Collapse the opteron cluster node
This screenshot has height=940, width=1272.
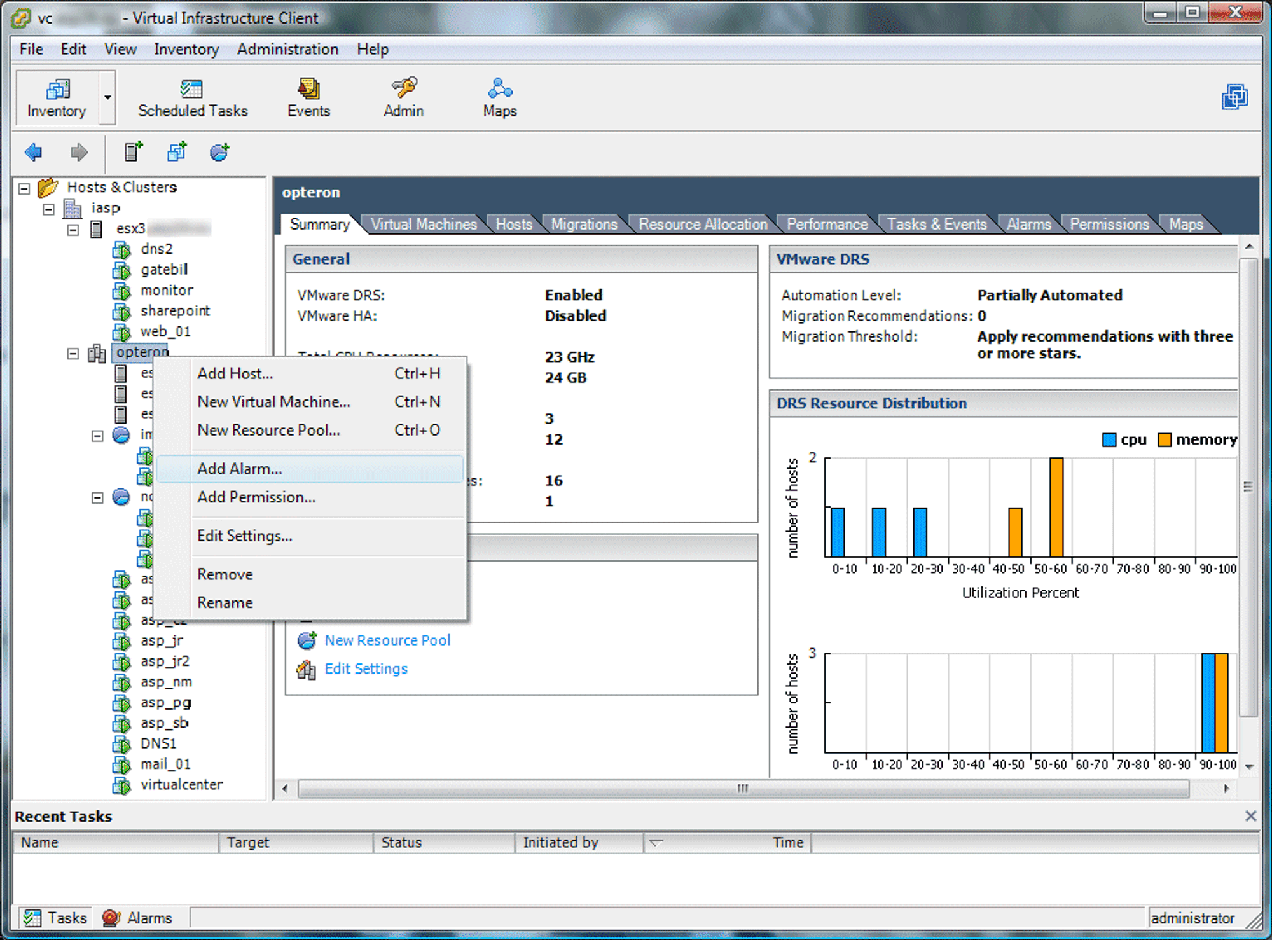(x=73, y=354)
